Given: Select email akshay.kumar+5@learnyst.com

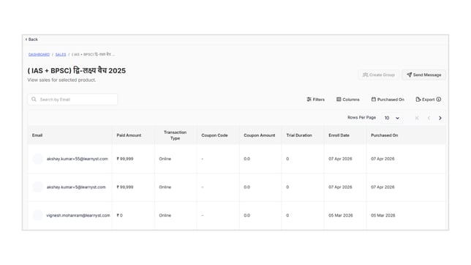Looking at the screenshot, I should click(76, 187).
